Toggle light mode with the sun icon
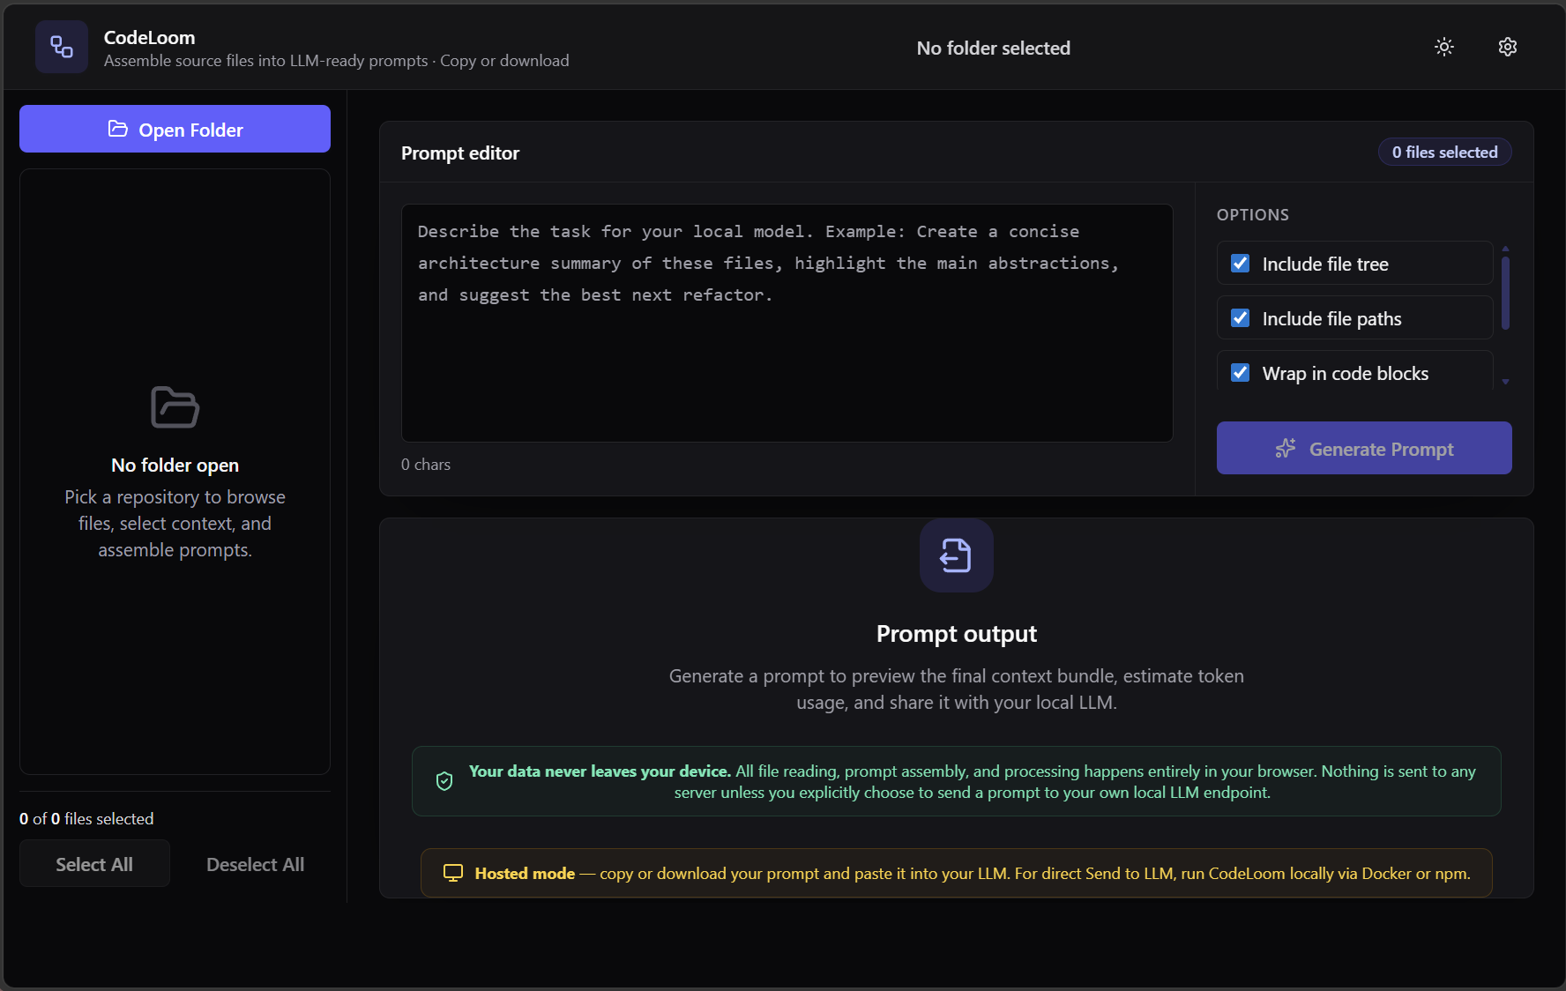 [x=1443, y=47]
